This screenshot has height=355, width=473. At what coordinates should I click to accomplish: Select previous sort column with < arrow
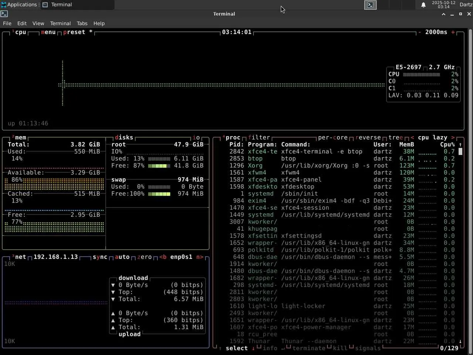412,138
